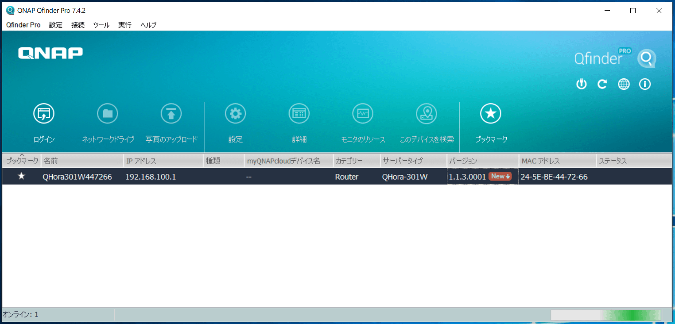The image size is (675, 324).
Task: Click the power icon in header
Action: click(581, 84)
